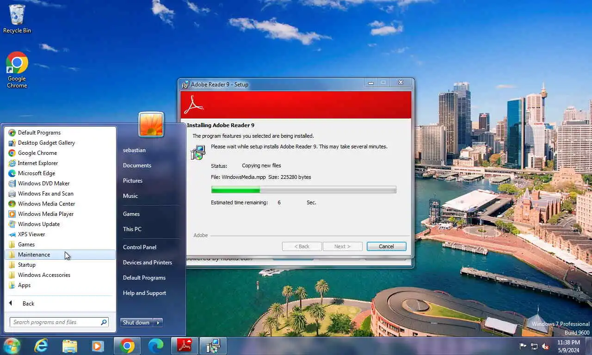Expand the Maintenance folder
The height and width of the screenshot is (355, 592).
coord(60,255)
